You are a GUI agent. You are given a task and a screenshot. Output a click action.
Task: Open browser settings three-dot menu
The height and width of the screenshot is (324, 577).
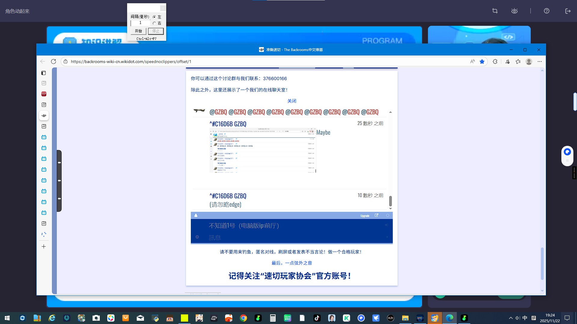[540, 61]
